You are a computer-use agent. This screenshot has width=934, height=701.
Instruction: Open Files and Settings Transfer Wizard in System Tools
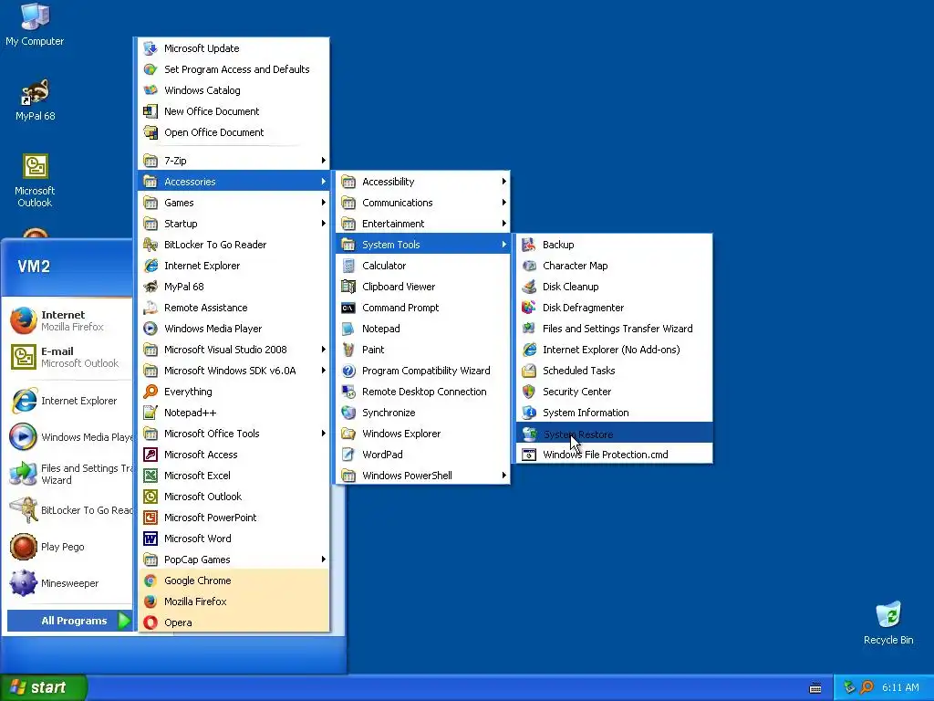(614, 329)
